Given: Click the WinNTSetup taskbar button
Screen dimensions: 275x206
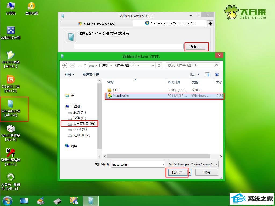Looking at the screenshot, I should click(91, 201).
